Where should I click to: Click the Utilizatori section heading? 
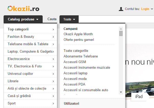pyautogui.click(x=72, y=104)
